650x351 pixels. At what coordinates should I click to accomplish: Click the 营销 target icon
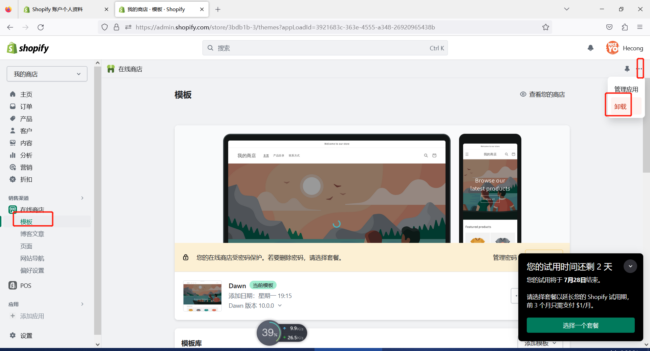pos(13,167)
